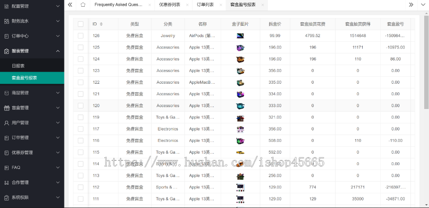429x208 pixels.
Task: Check the row checkbox for ID 125
Action: (x=81, y=48)
